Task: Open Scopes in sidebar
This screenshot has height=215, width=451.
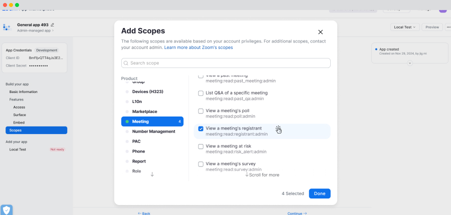Action: (x=36, y=130)
